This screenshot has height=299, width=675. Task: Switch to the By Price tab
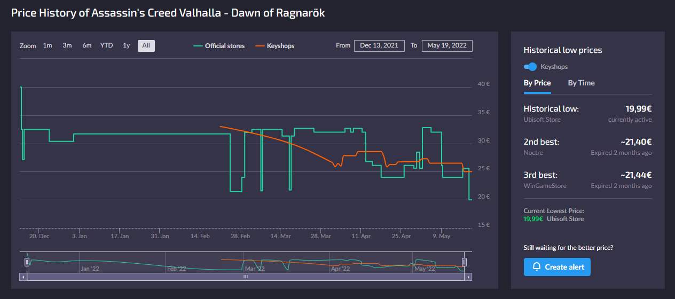(537, 83)
